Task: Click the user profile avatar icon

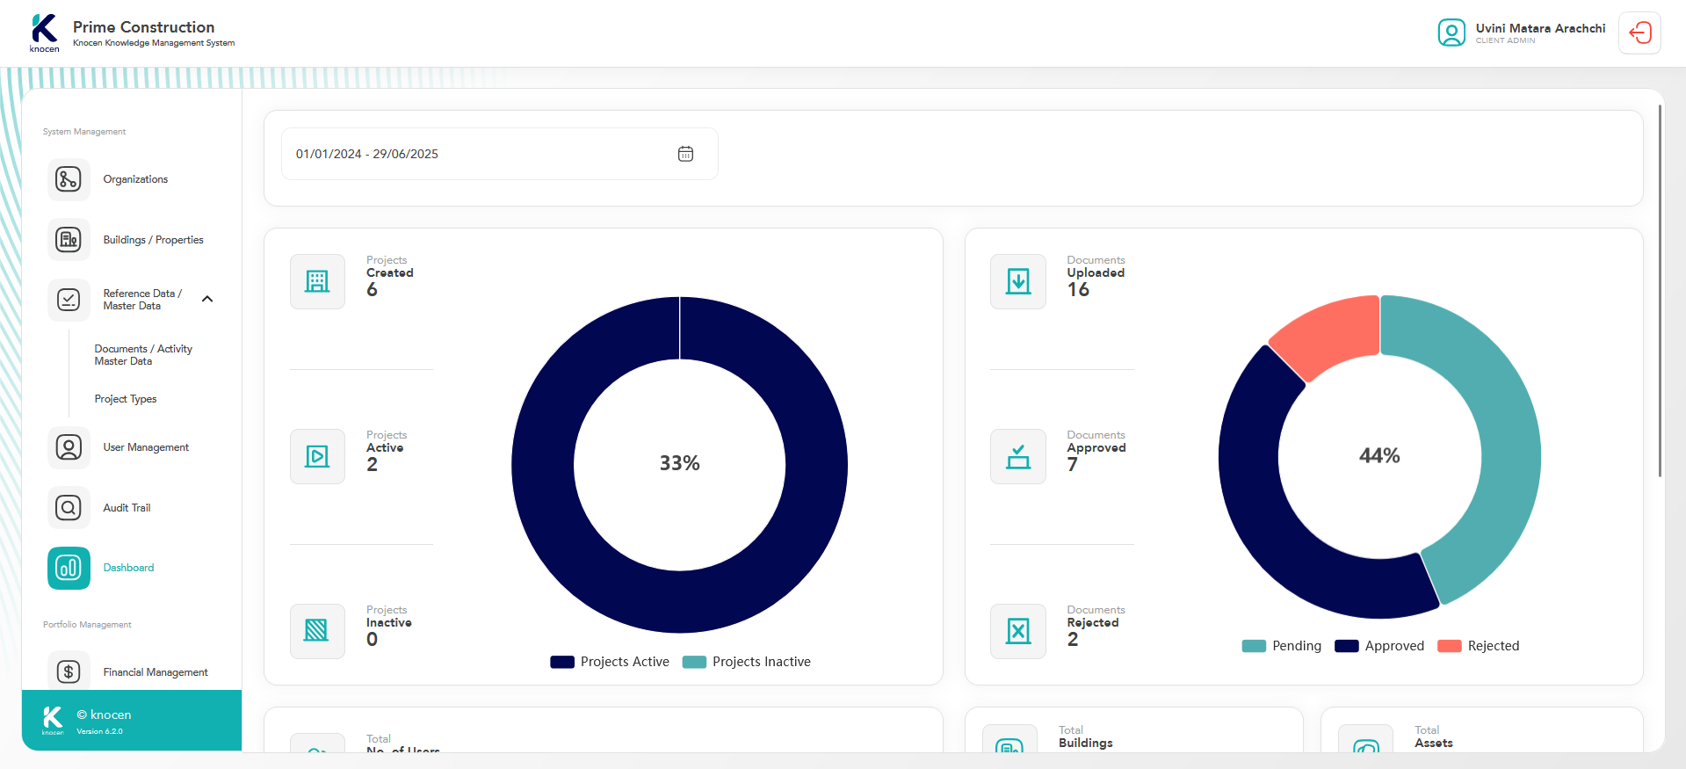Action: pyautogui.click(x=1451, y=33)
